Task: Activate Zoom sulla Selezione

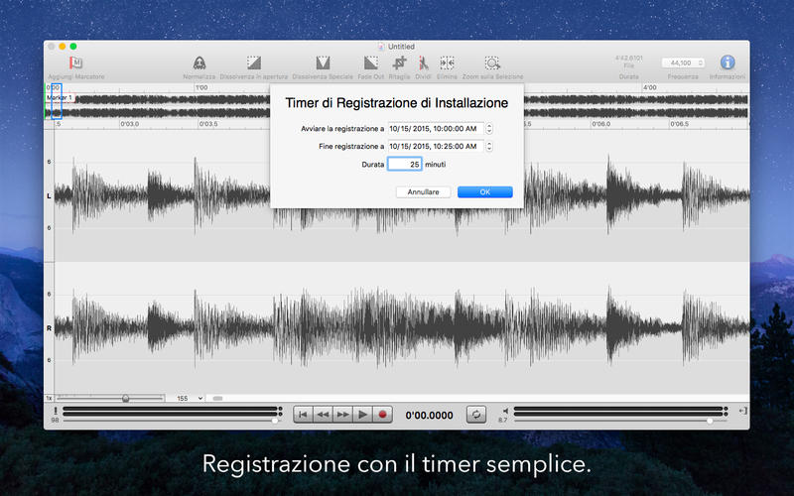Action: click(x=492, y=63)
